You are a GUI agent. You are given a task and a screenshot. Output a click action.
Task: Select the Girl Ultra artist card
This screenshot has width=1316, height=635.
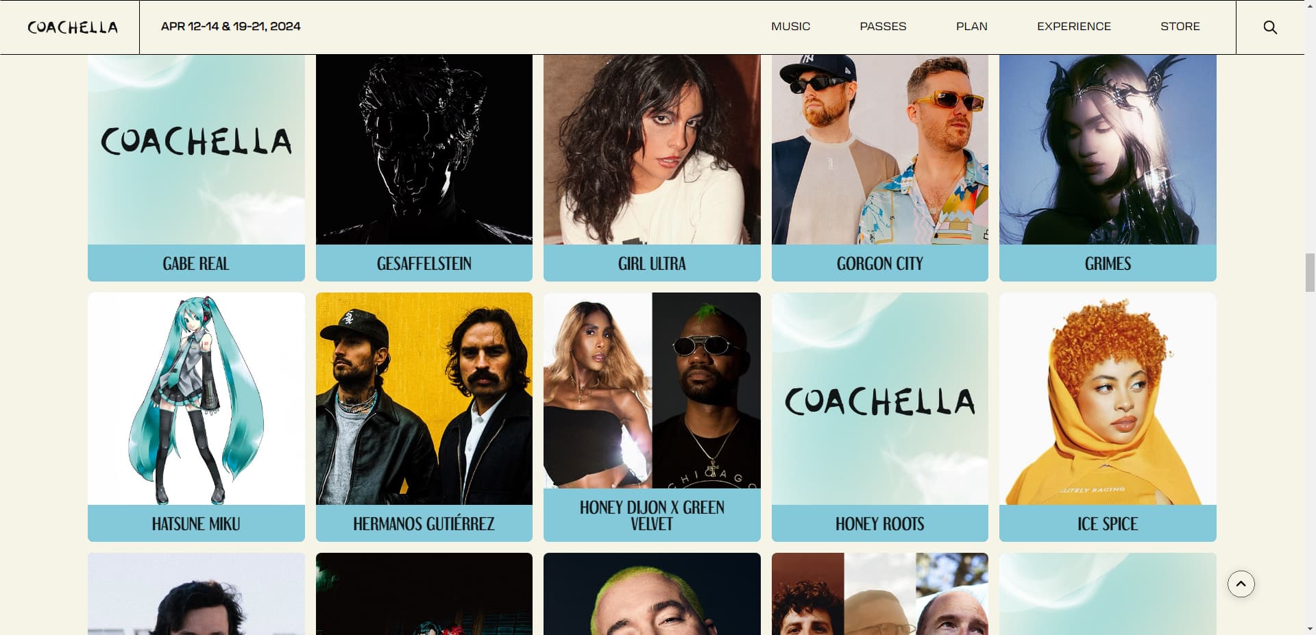[x=652, y=168]
